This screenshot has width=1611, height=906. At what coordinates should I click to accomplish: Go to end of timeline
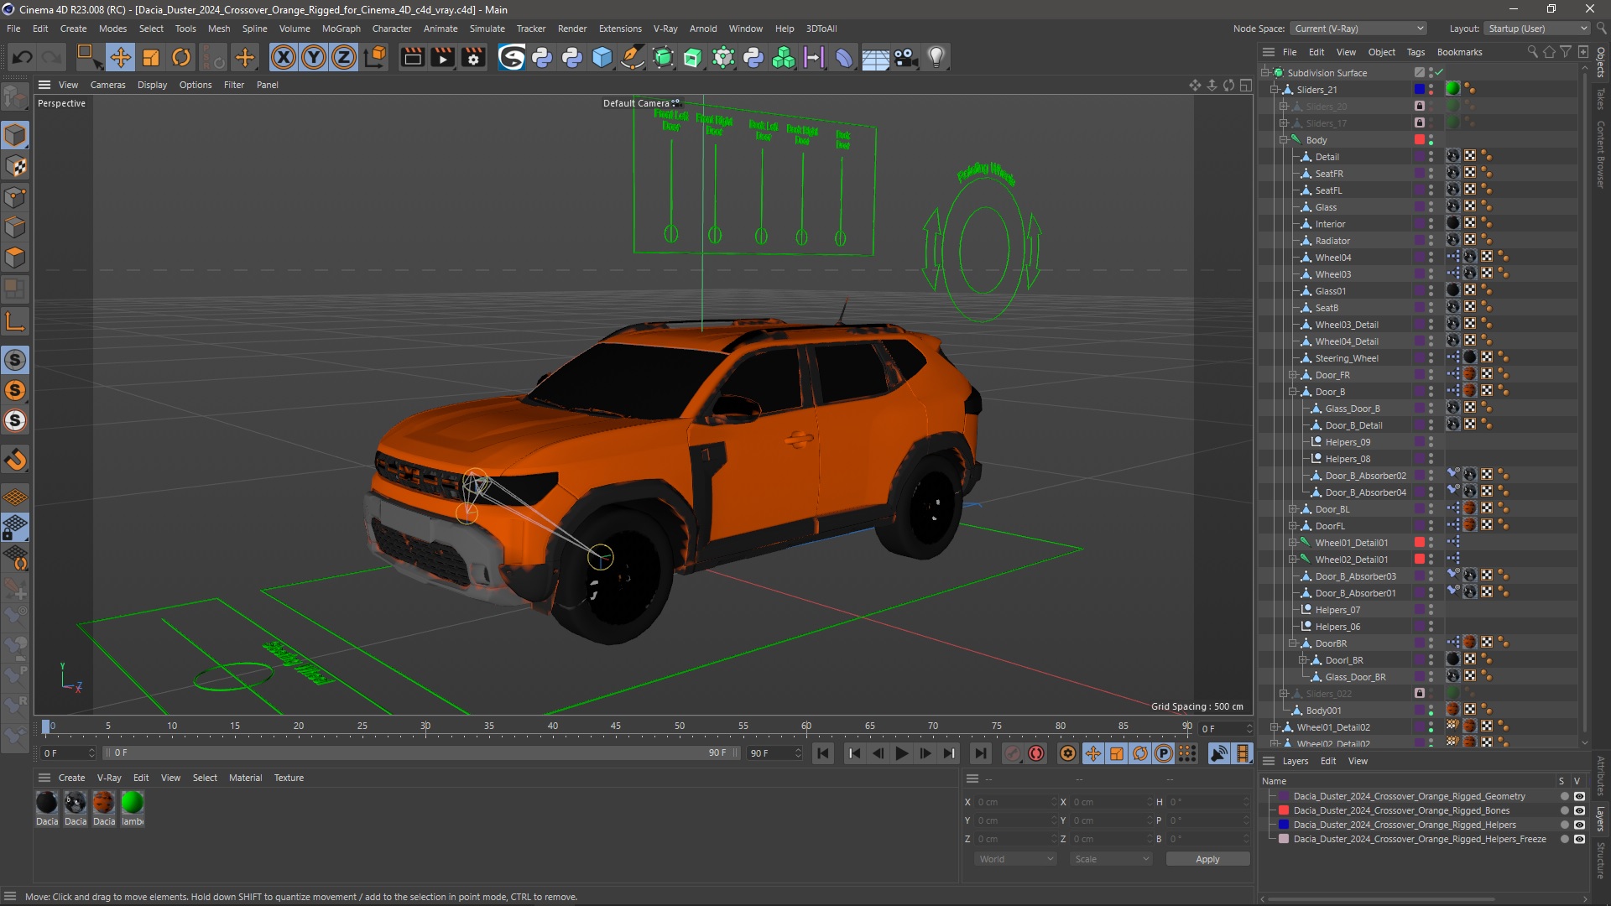[x=980, y=753]
